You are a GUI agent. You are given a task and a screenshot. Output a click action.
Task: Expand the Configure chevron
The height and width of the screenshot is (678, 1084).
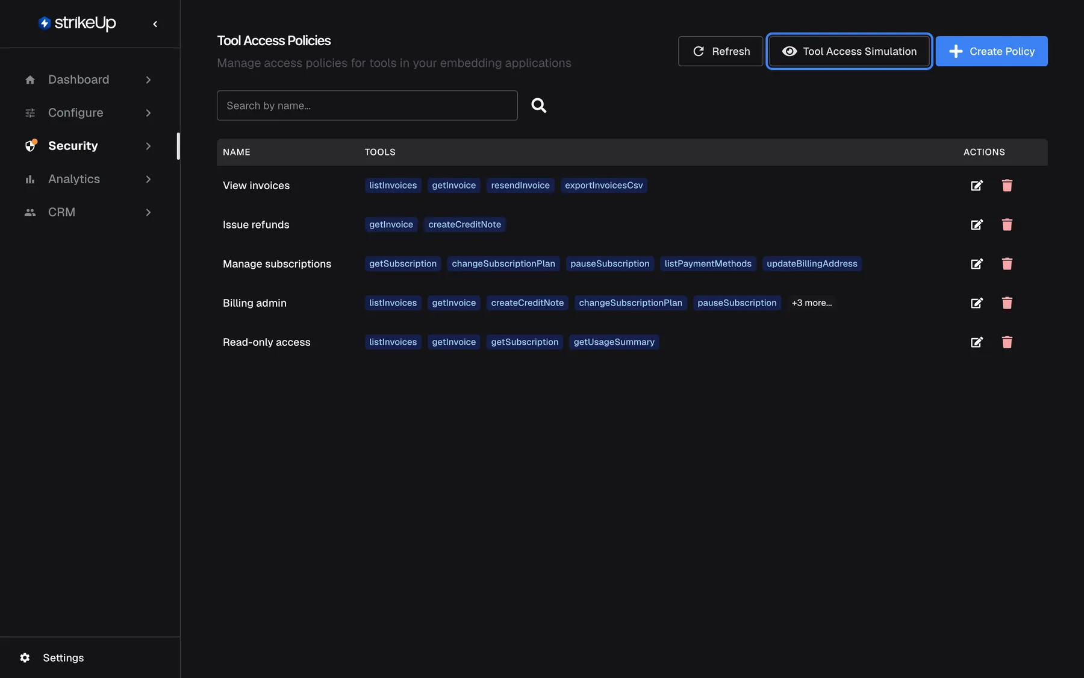148,113
